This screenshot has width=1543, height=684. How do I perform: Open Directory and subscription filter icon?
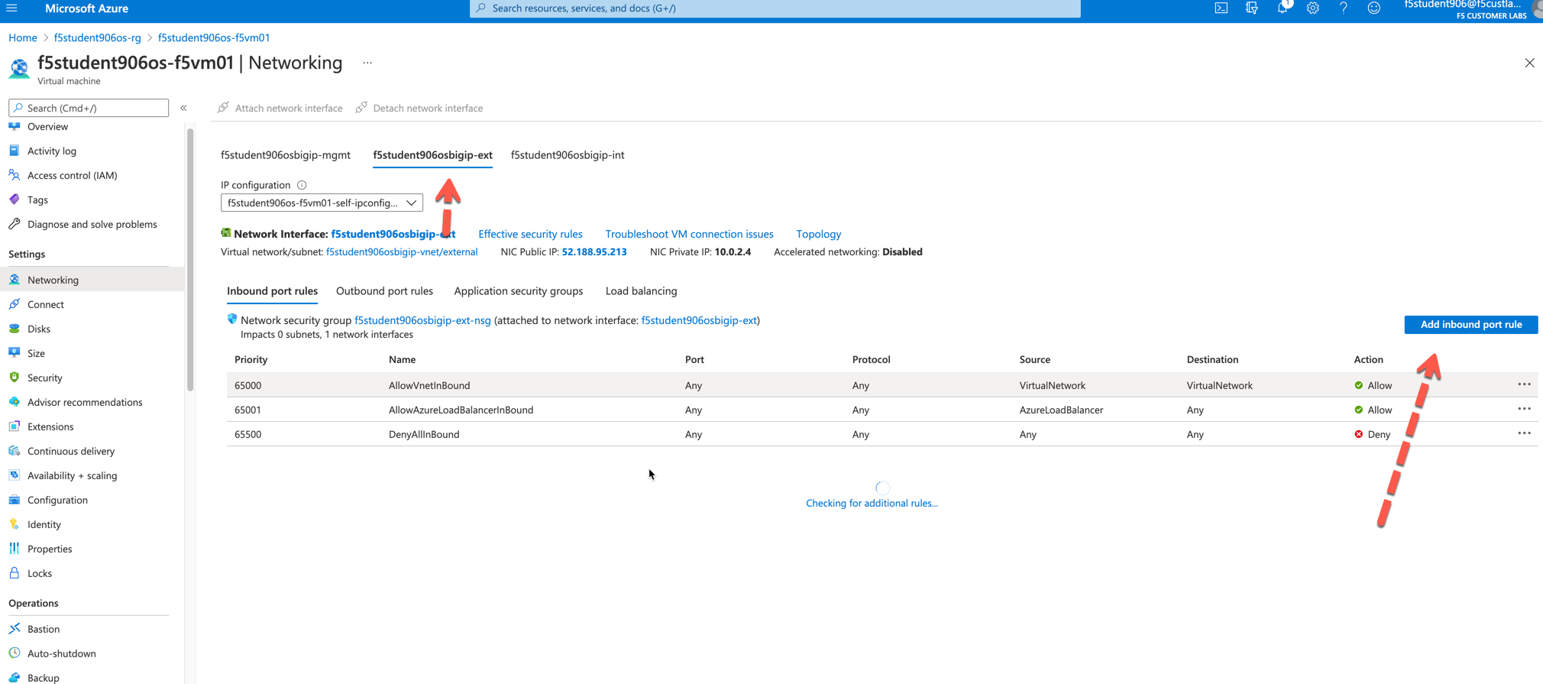pyautogui.click(x=1252, y=8)
